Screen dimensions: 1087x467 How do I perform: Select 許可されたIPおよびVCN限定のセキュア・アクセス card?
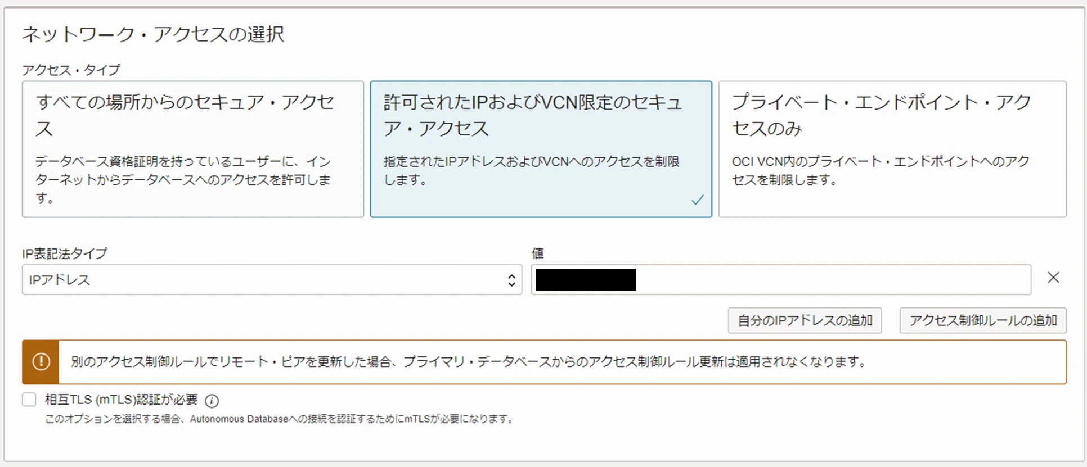click(x=541, y=149)
